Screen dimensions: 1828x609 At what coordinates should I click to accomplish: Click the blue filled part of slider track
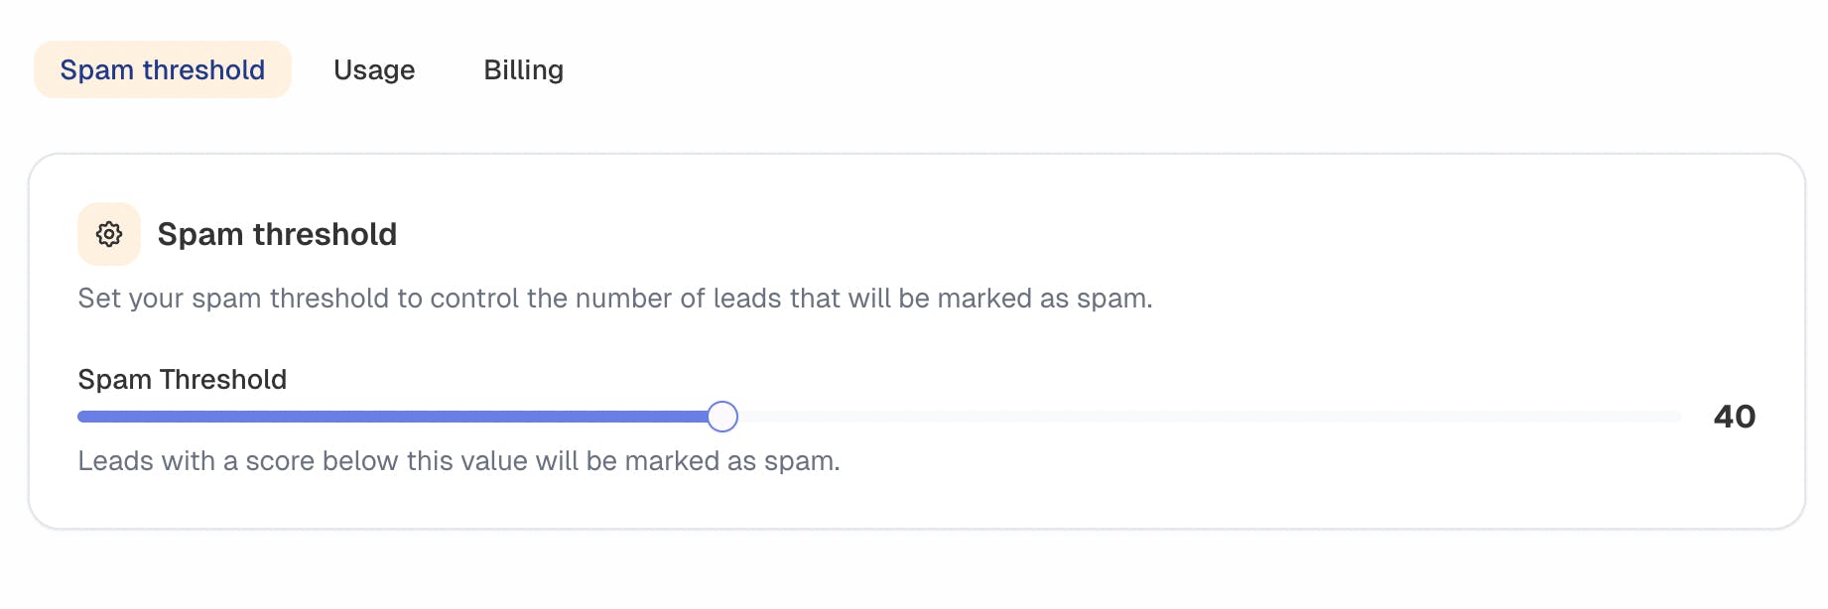click(x=397, y=417)
